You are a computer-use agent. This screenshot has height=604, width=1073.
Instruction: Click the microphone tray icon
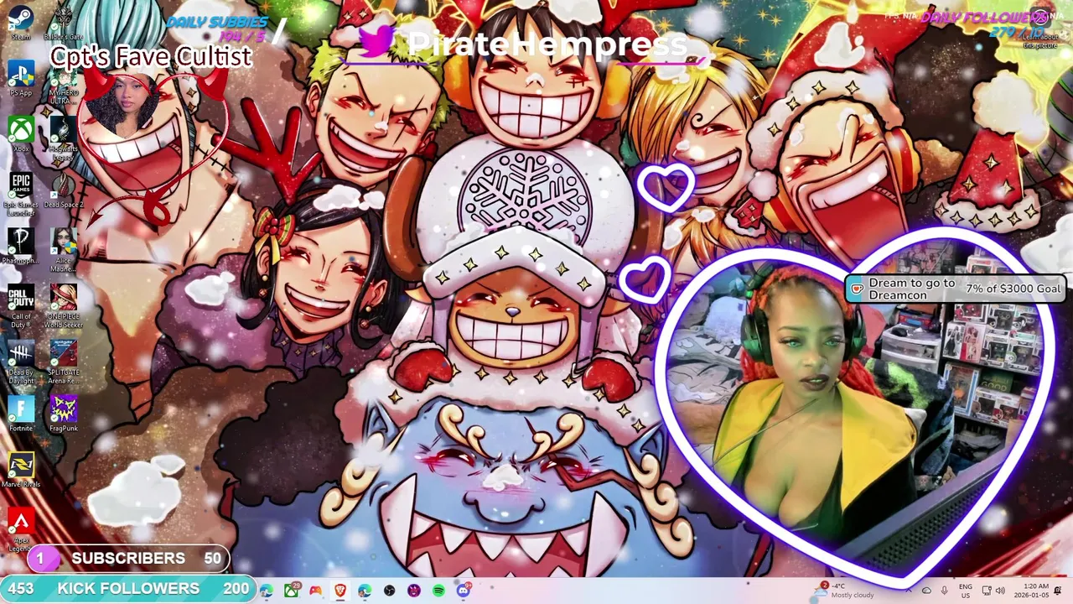click(x=945, y=591)
